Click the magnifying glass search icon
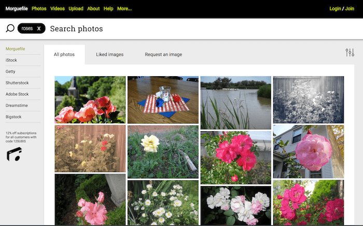363x226 pixels. [x=10, y=29]
